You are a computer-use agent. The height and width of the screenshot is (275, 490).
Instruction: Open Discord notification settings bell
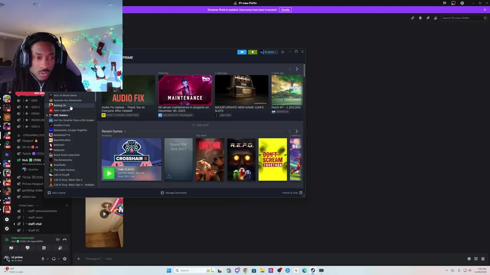(420, 18)
